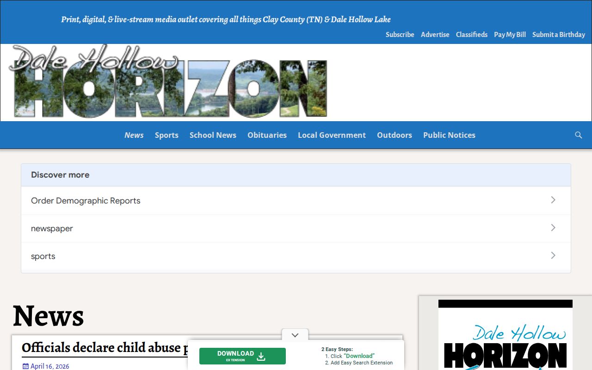The height and width of the screenshot is (370, 592).
Task: Expand the Order Demographic Reports chevron
Action: [x=553, y=200]
